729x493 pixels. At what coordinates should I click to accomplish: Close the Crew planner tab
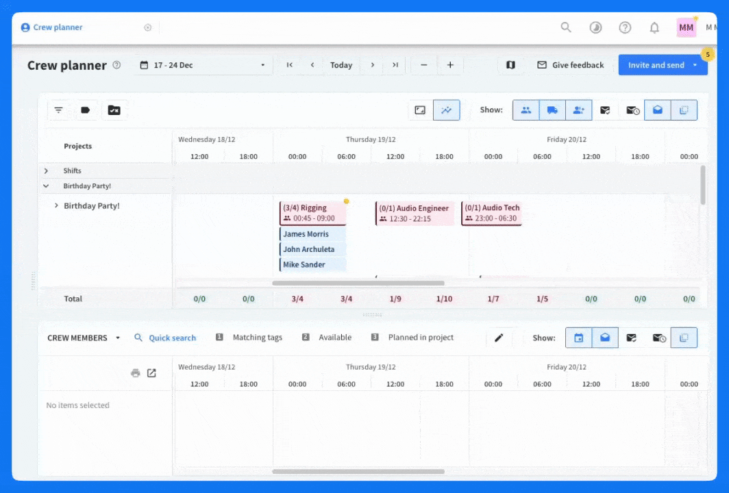tap(148, 27)
